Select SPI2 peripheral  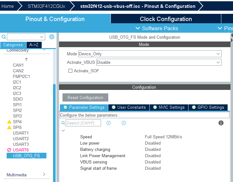click(x=17, y=110)
